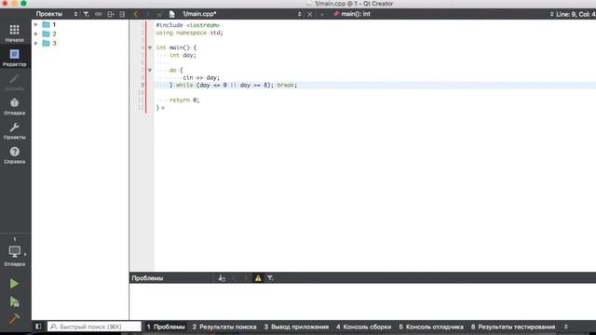Go forward in editor history
The height and width of the screenshot is (335, 596).
pyautogui.click(x=147, y=14)
